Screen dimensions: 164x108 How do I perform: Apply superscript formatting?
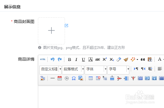[105, 59]
